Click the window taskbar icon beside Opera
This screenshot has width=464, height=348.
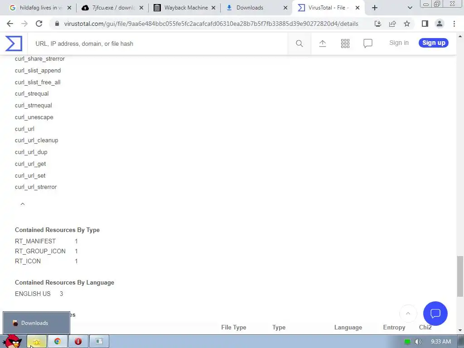coord(99,342)
